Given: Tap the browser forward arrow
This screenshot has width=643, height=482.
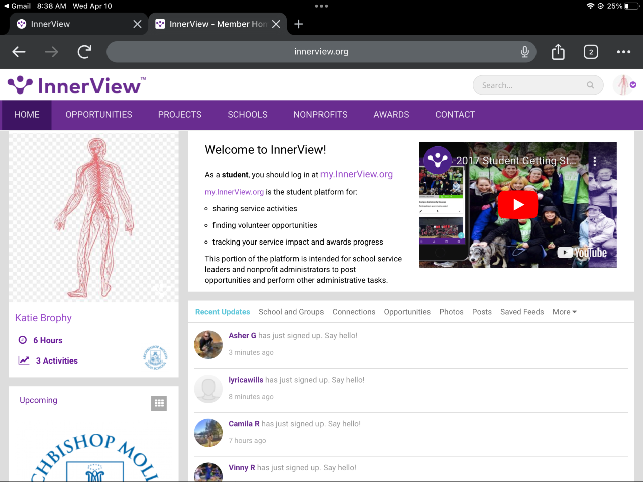Looking at the screenshot, I should point(51,52).
